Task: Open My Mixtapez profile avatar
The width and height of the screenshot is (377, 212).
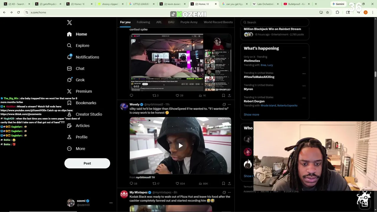Action: [124, 194]
